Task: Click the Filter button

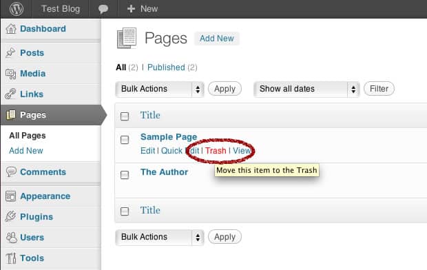Action: pyautogui.click(x=379, y=89)
